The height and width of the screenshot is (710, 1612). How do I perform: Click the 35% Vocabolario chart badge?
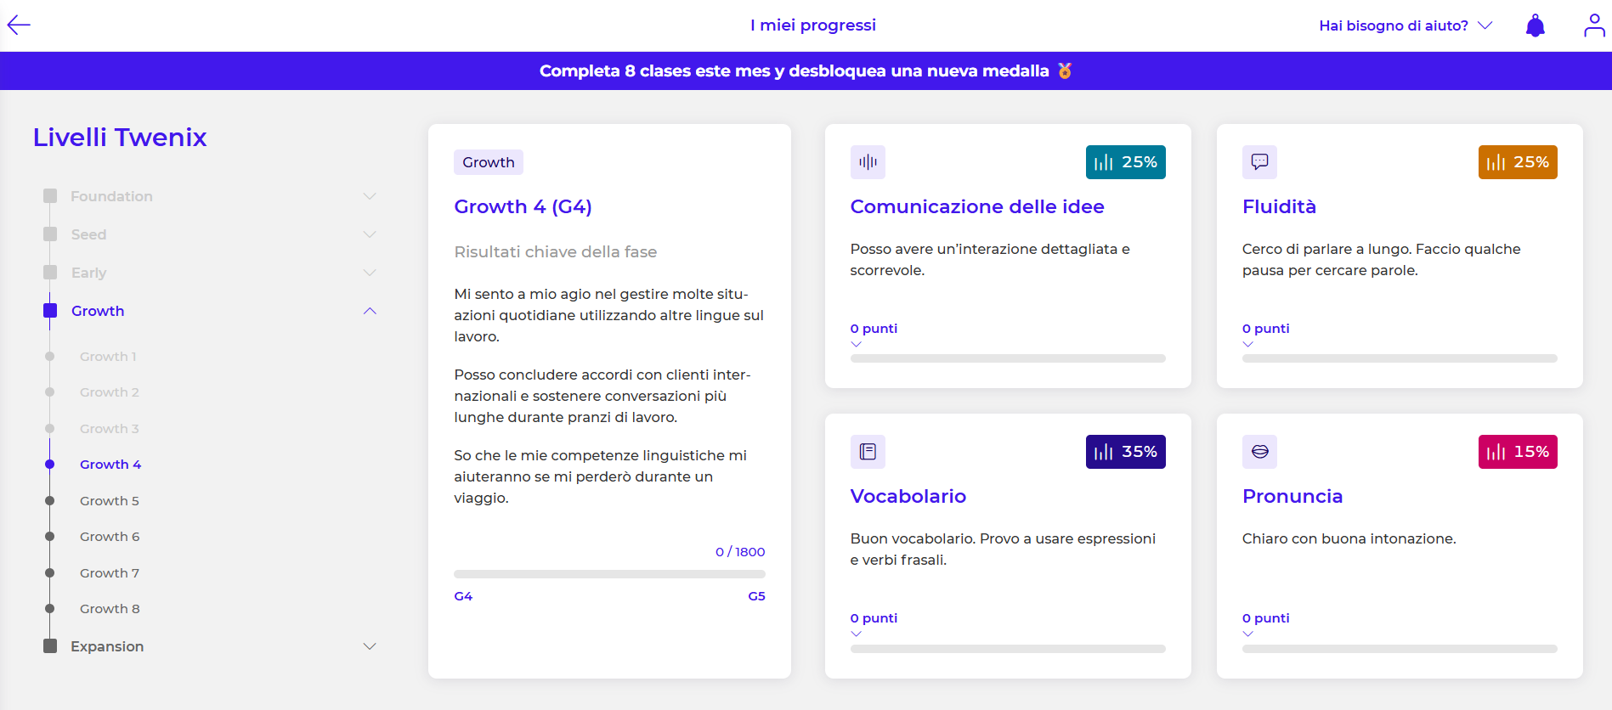tap(1125, 452)
